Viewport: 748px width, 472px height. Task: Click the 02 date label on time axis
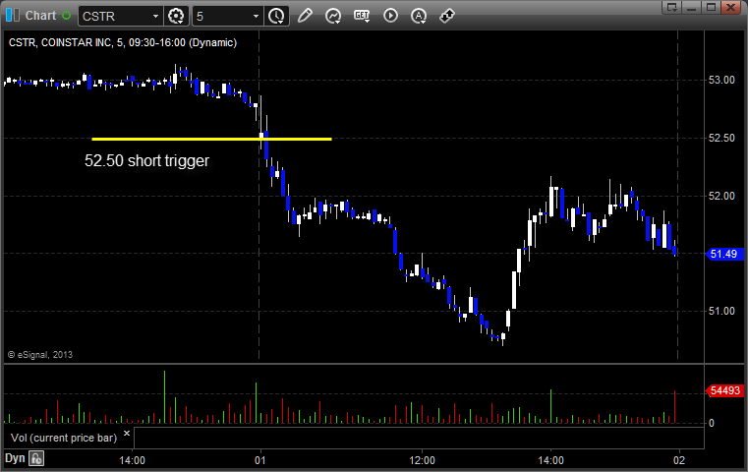679,460
